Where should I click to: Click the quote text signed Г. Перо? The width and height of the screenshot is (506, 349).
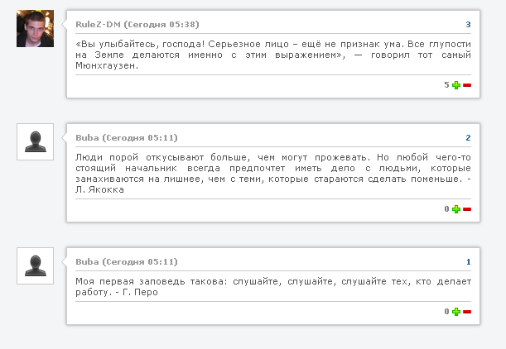tap(273, 287)
